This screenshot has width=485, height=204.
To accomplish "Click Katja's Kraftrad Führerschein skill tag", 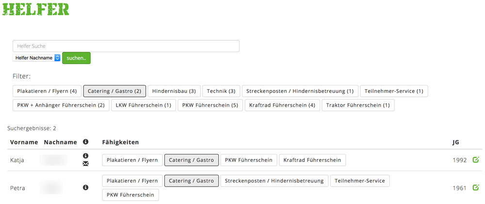I will (x=312, y=160).
